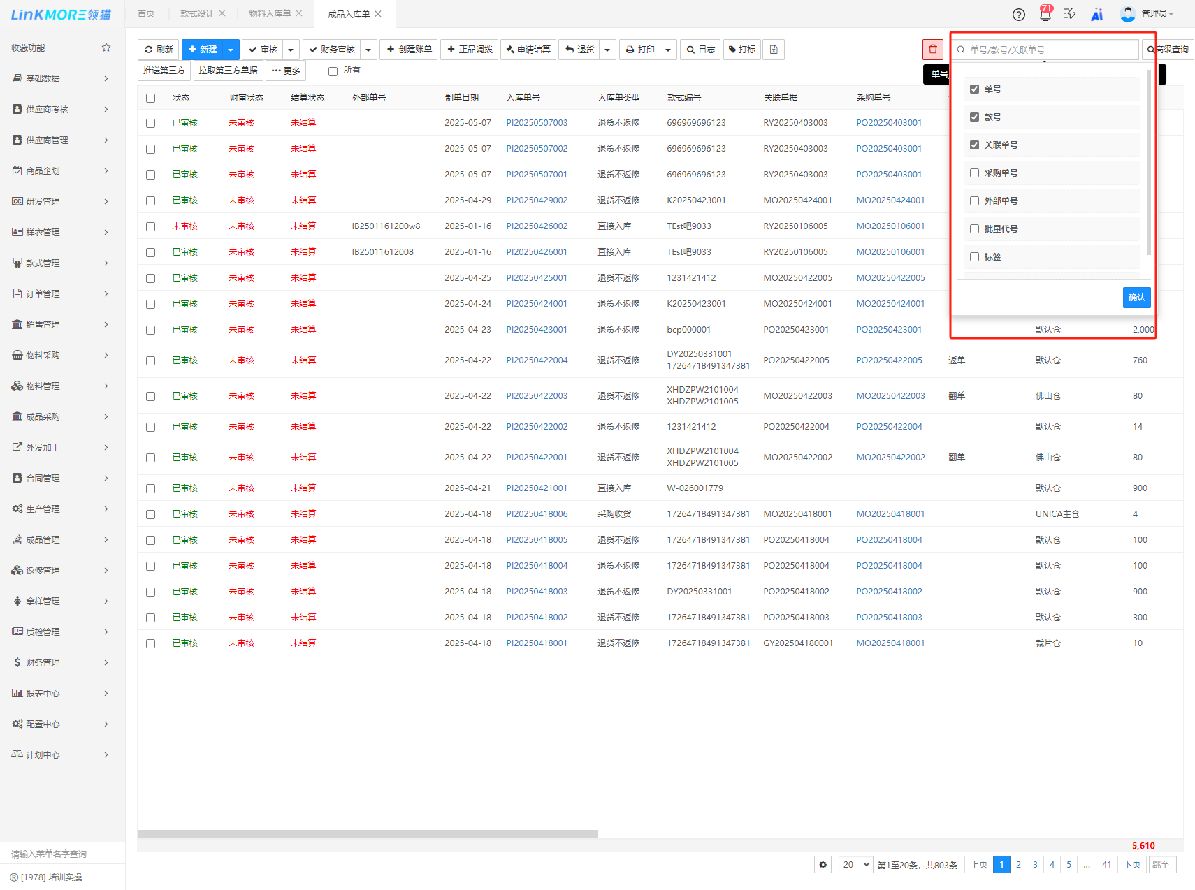Close the 成品入库单 tab
The height and width of the screenshot is (890, 1195).
(378, 14)
